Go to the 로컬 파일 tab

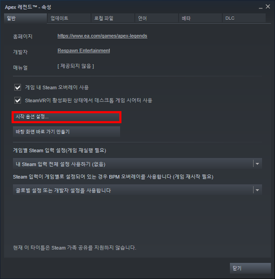pos(113,18)
